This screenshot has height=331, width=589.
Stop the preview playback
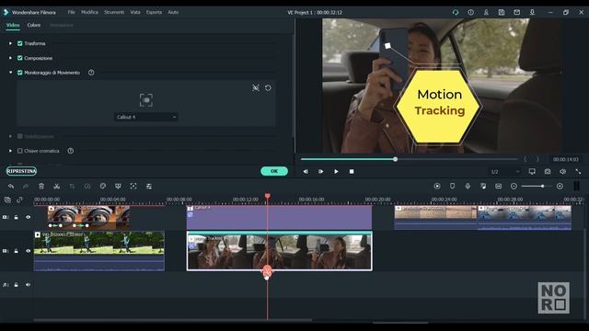[x=352, y=172]
